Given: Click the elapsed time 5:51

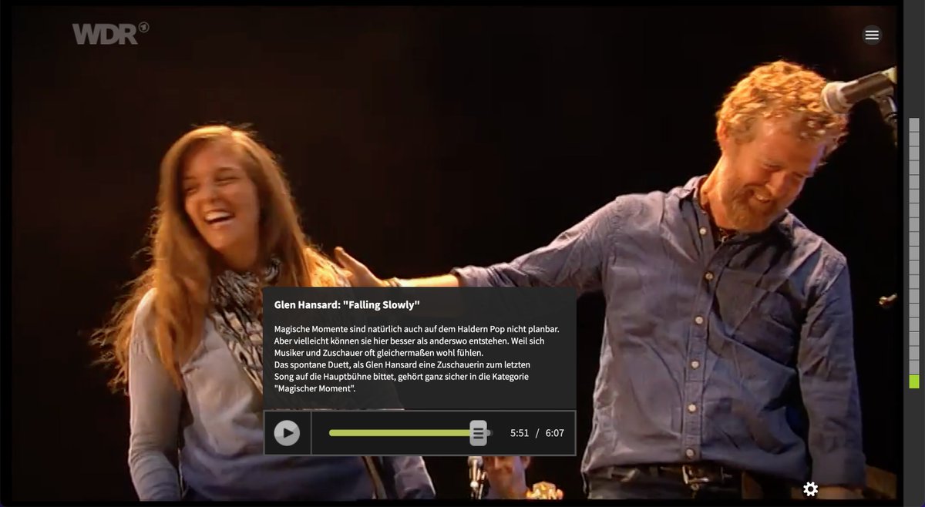Looking at the screenshot, I should pyautogui.click(x=520, y=433).
